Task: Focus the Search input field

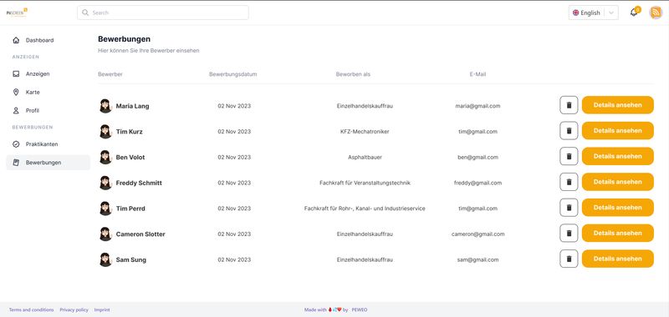Action: tap(163, 13)
